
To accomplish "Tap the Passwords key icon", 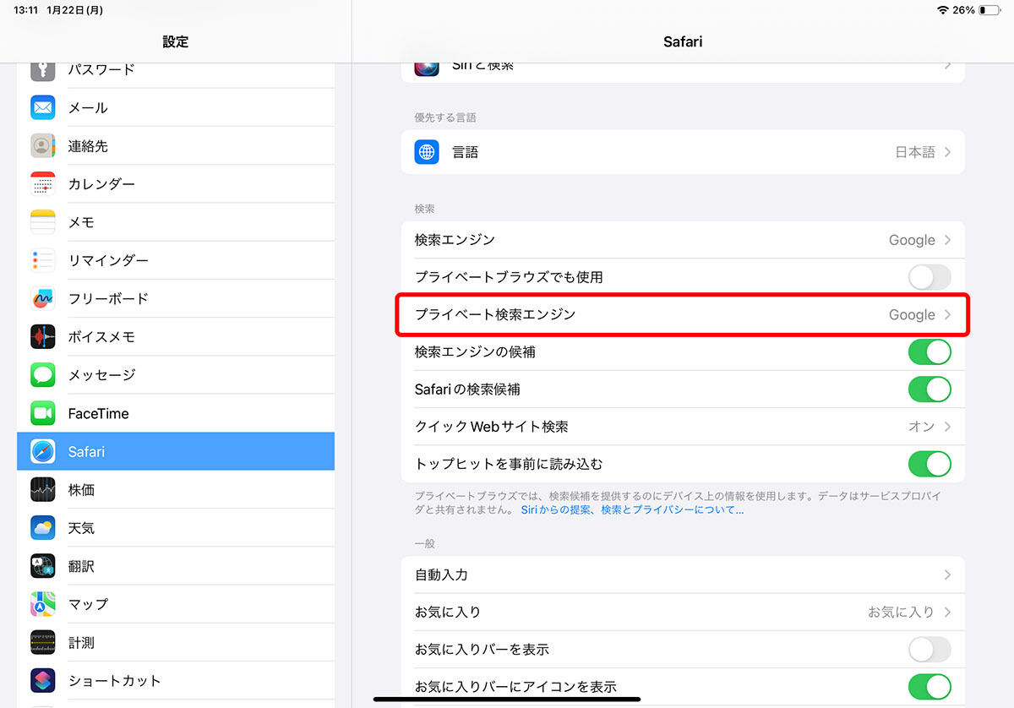I will [43, 71].
